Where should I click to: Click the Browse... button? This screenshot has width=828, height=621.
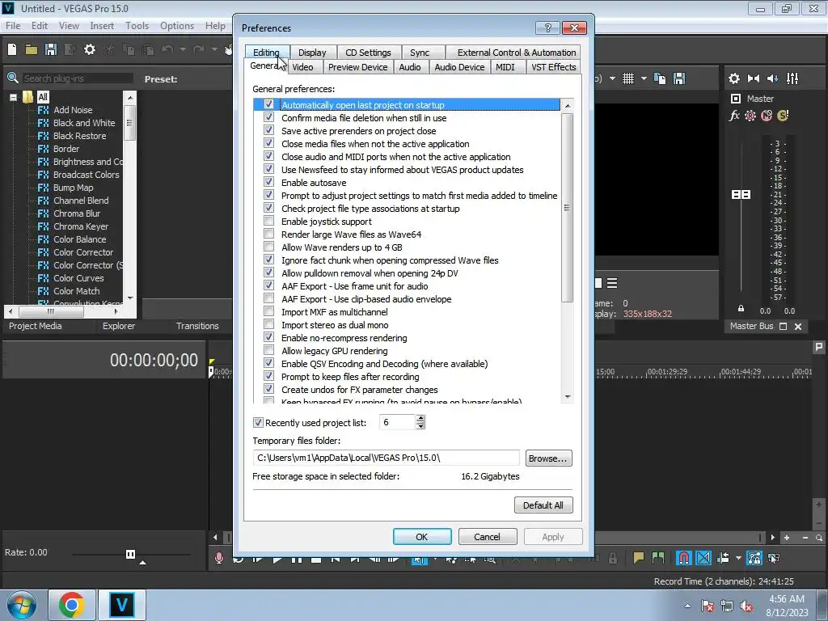(x=548, y=458)
